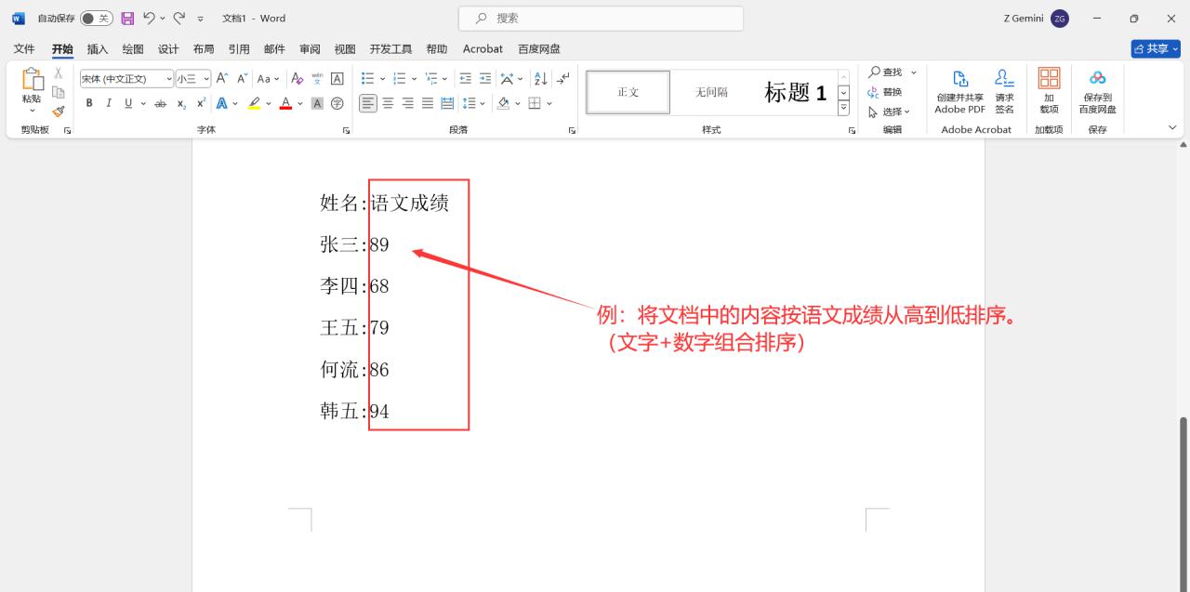Toggle Character Shading (gray A)

pyautogui.click(x=317, y=103)
